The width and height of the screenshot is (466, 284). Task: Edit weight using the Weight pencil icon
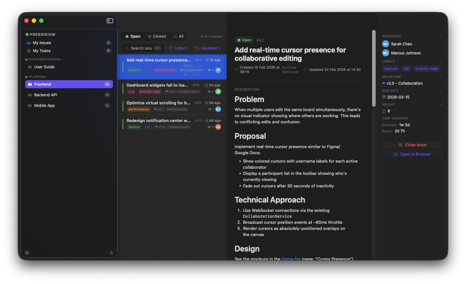pos(441,104)
